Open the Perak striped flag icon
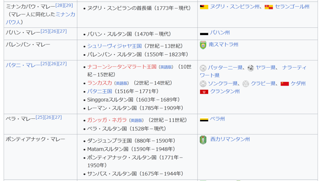Screen dimensions: 320x181 pos(204,119)
